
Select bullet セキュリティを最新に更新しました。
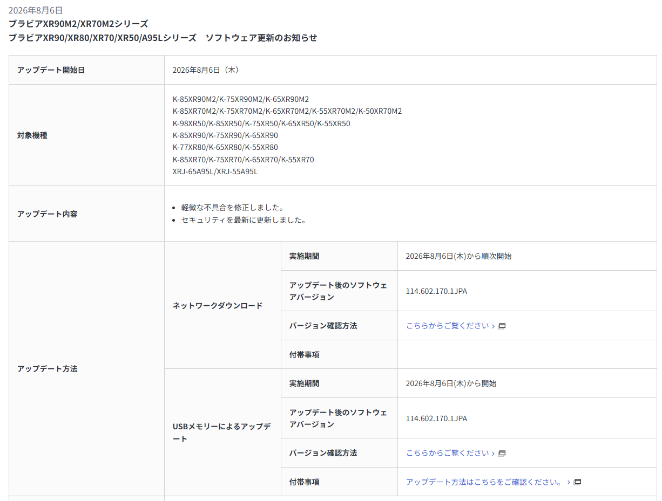(x=244, y=220)
